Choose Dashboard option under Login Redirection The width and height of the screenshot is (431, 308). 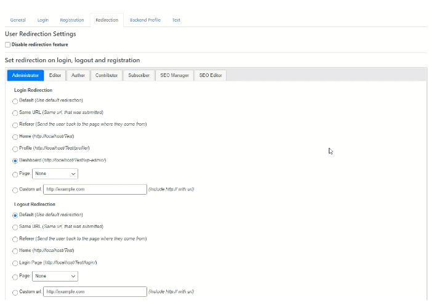point(15,161)
